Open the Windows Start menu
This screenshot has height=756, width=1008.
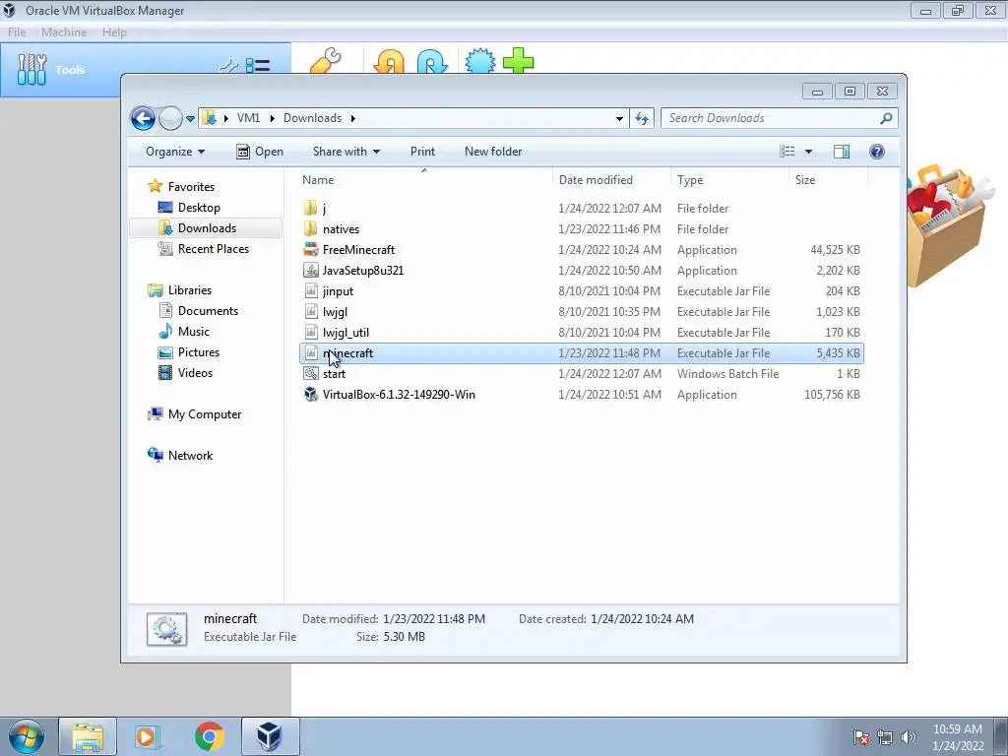coord(26,736)
